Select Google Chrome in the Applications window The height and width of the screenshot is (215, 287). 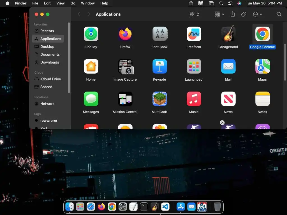click(262, 34)
